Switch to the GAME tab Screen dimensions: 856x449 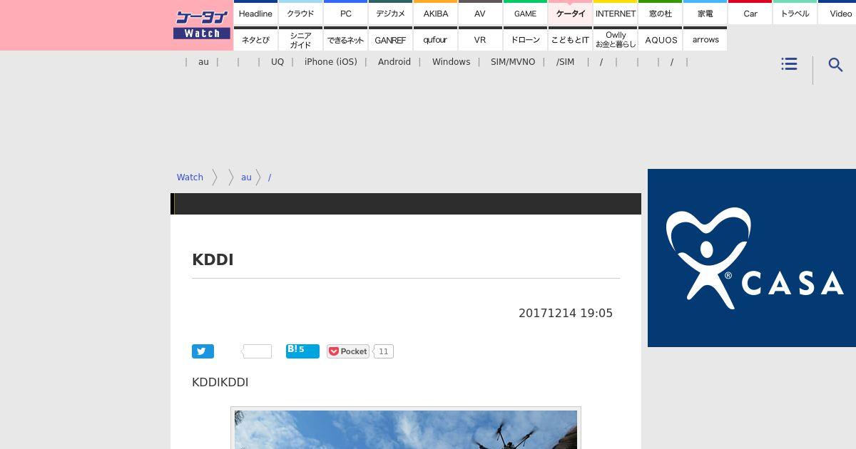pos(525,13)
